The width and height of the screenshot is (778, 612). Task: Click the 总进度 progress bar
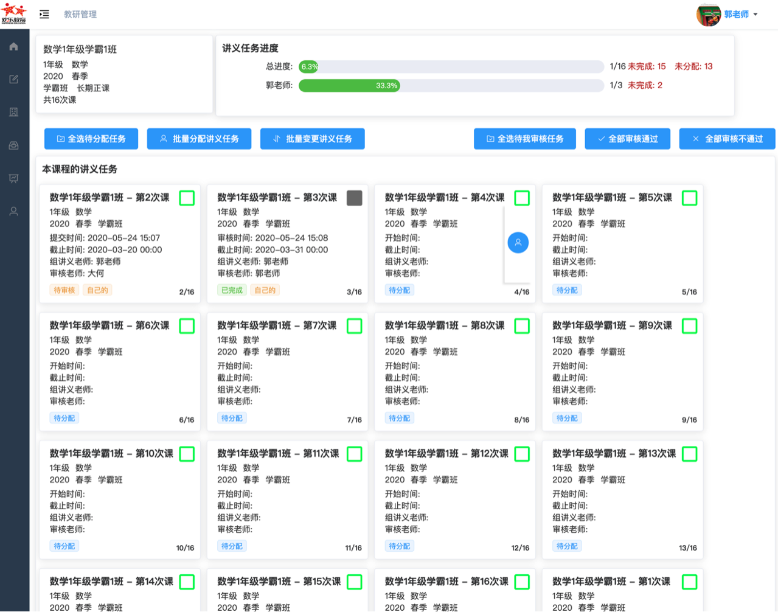pos(451,66)
